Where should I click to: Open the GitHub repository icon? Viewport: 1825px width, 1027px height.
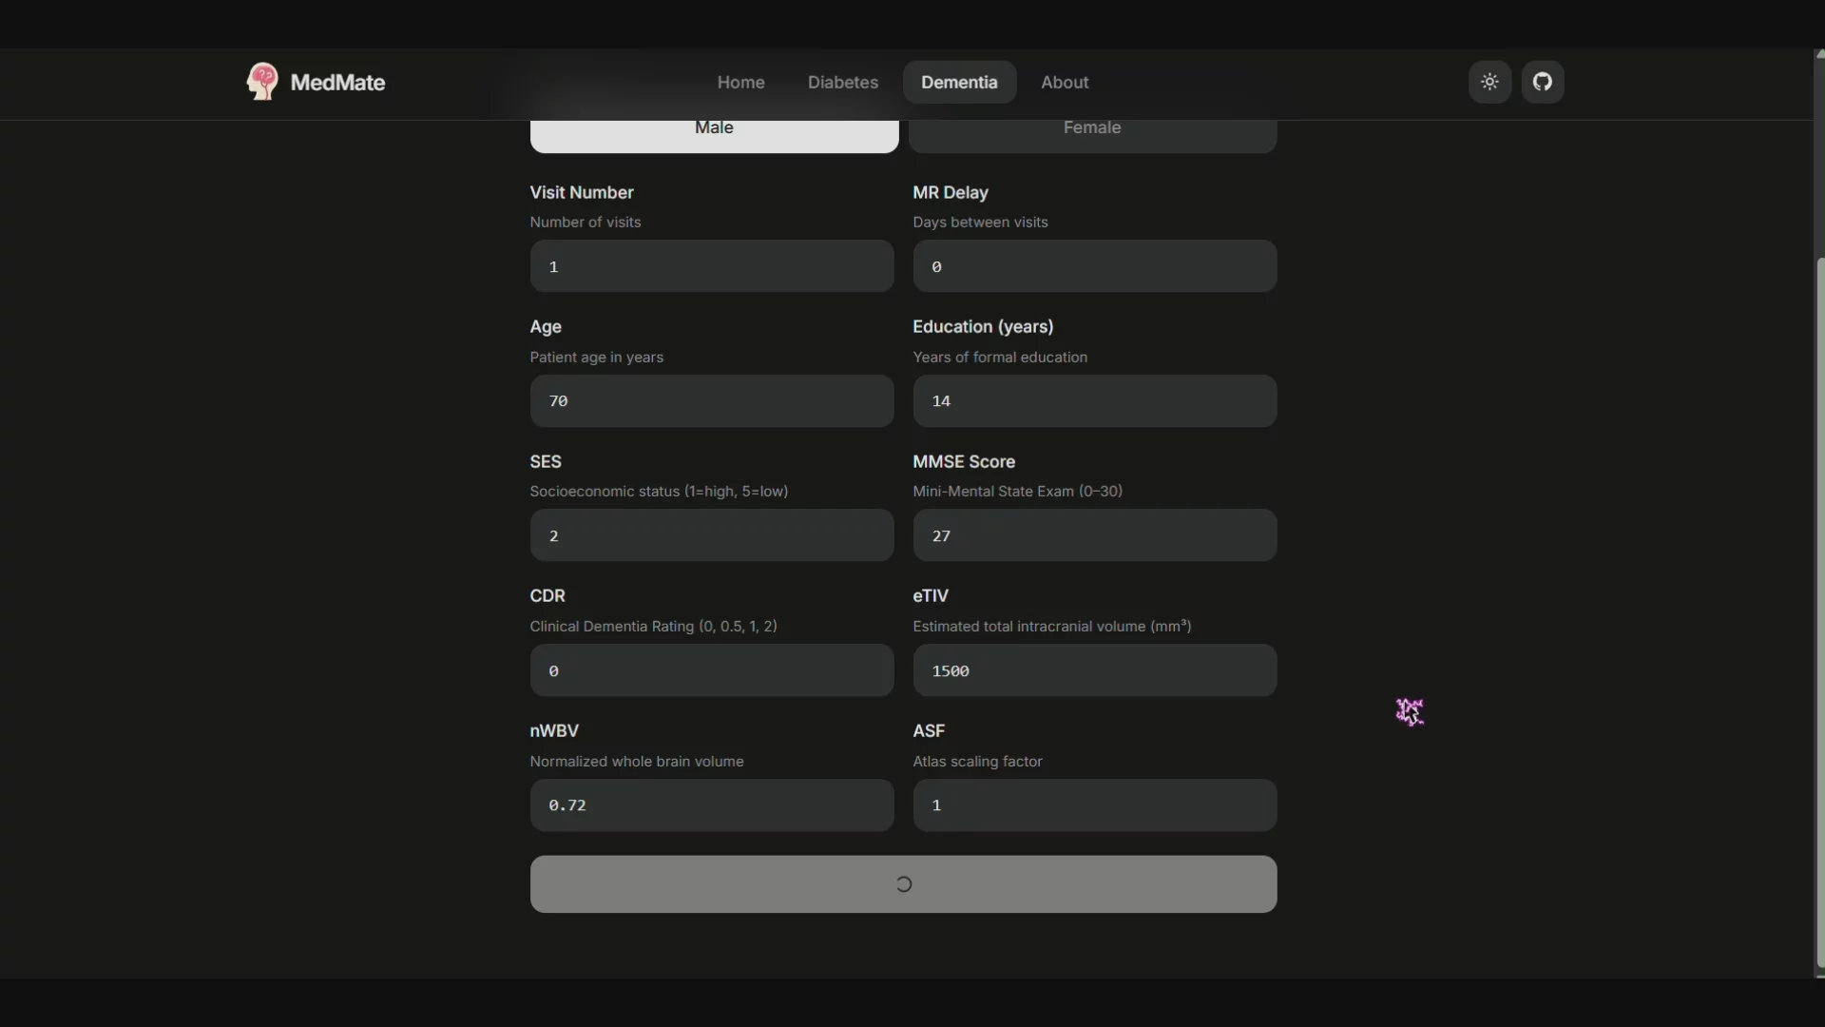point(1542,82)
